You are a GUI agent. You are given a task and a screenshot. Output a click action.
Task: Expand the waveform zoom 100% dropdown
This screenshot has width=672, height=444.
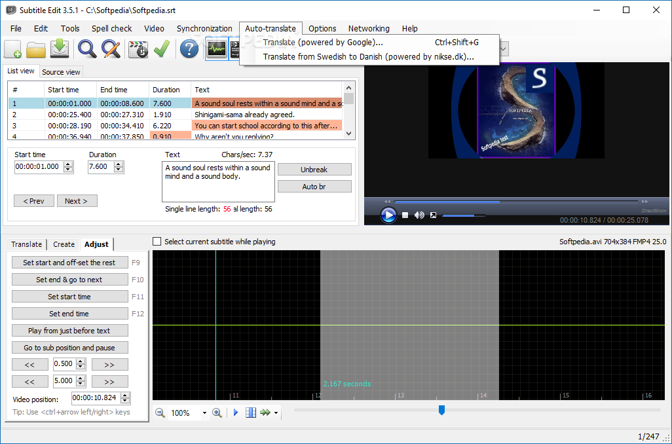204,413
